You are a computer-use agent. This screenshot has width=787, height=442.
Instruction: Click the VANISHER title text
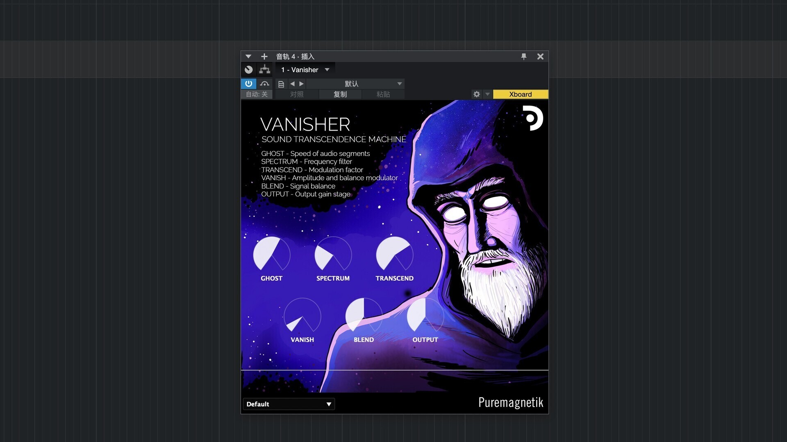[x=305, y=124]
